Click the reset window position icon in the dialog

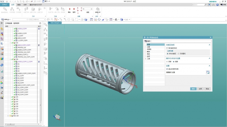coord(208,72)
